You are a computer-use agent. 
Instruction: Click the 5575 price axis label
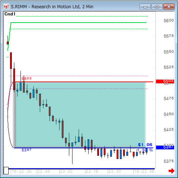pyautogui.click(x=169, y=36)
